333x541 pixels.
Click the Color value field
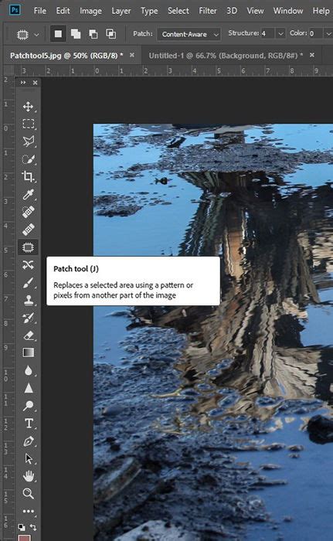coord(316,34)
